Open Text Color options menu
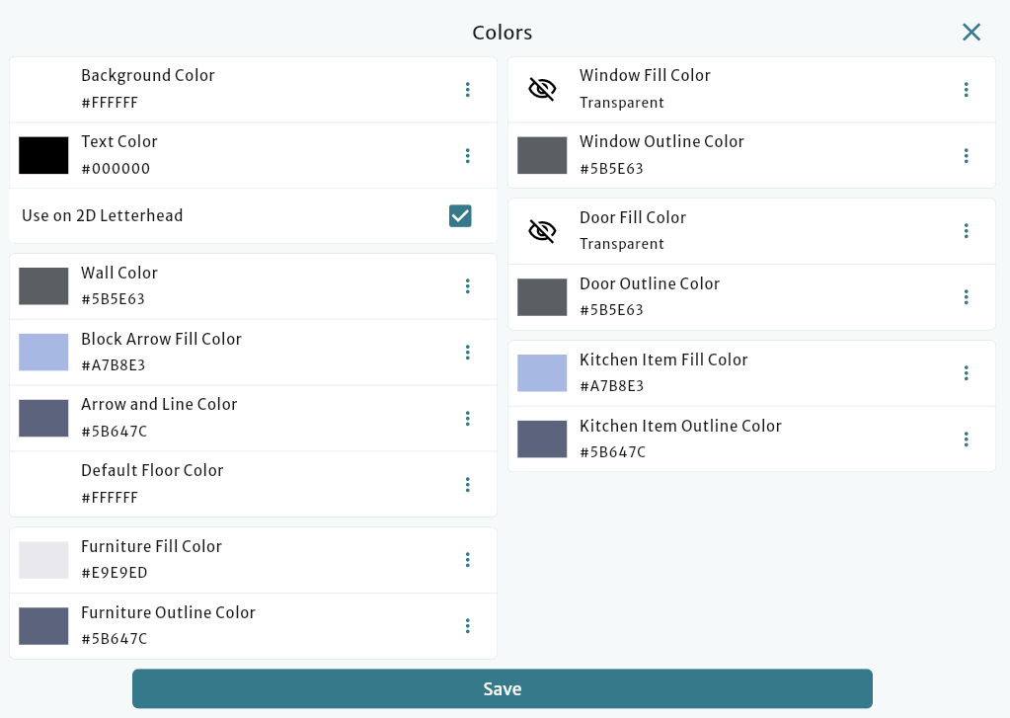 (x=468, y=155)
